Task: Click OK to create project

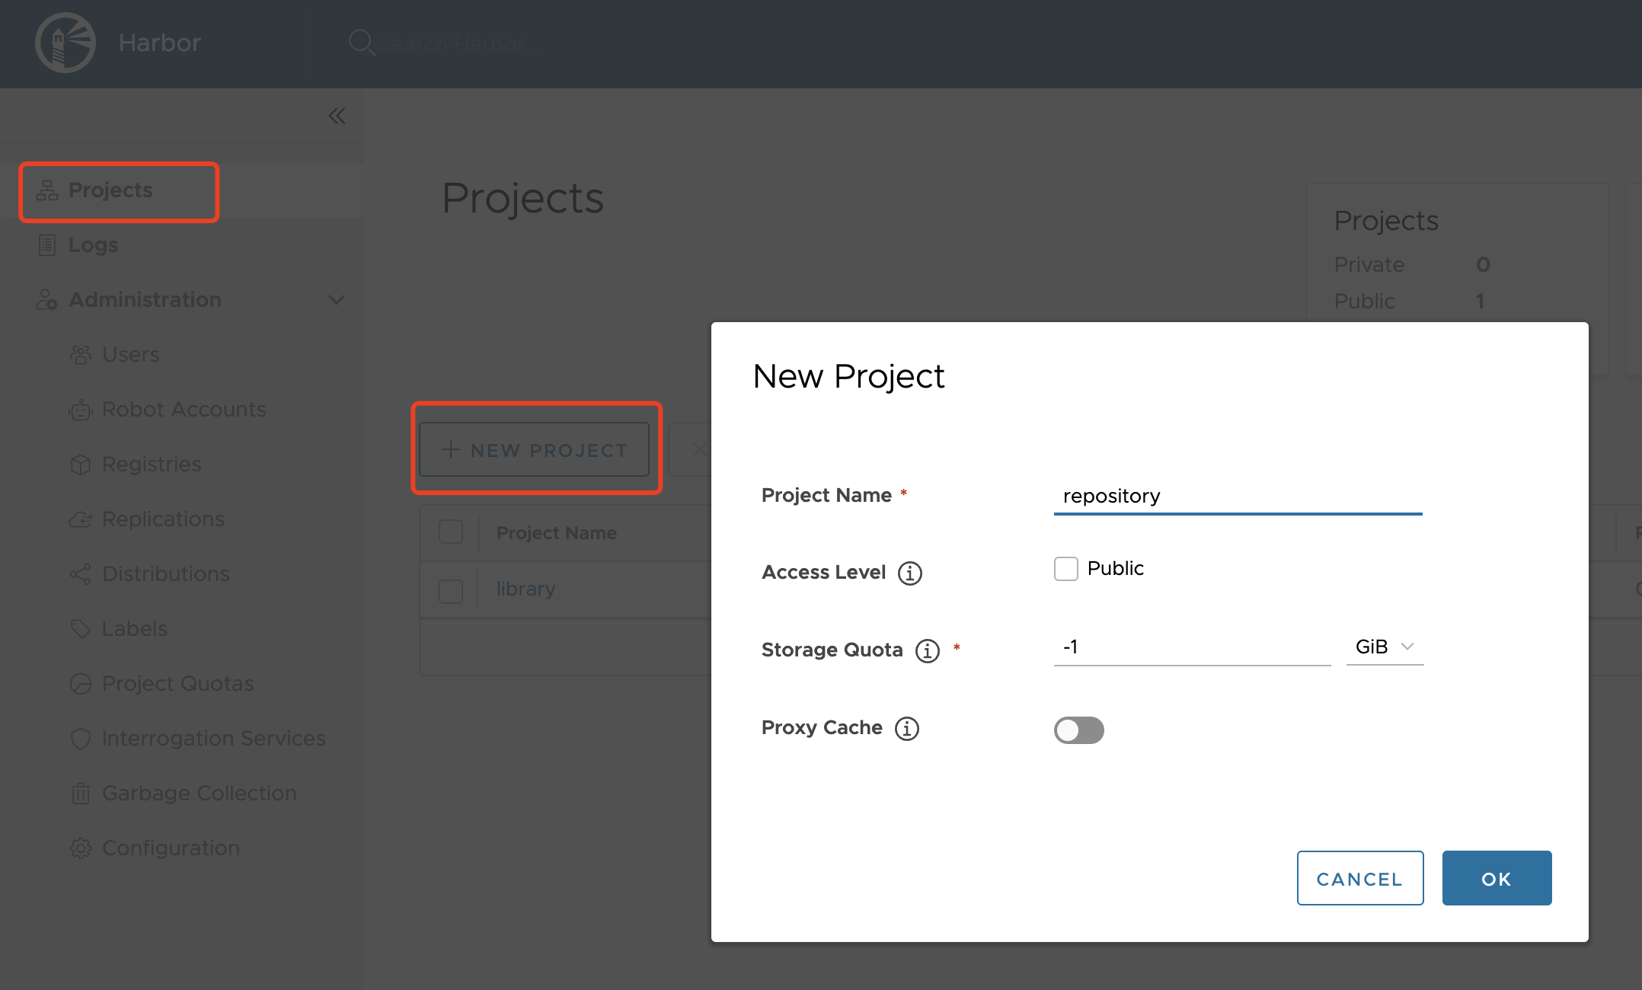Action: [x=1497, y=878]
